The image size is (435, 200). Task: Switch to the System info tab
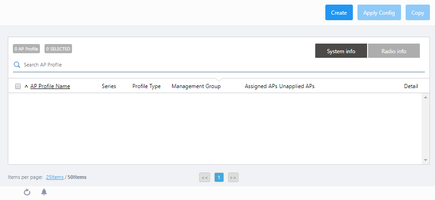pos(341,51)
